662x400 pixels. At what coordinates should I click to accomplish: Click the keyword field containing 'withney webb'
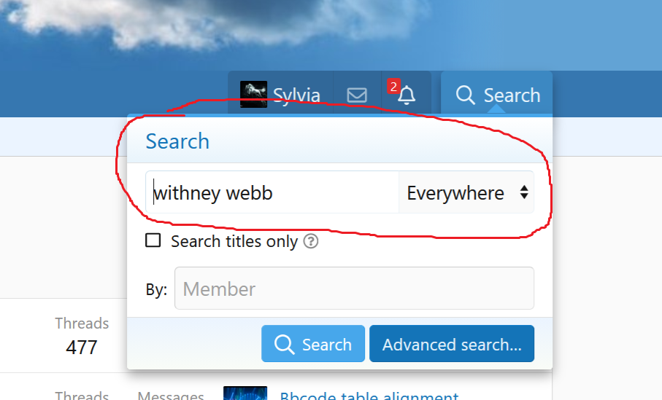272,193
